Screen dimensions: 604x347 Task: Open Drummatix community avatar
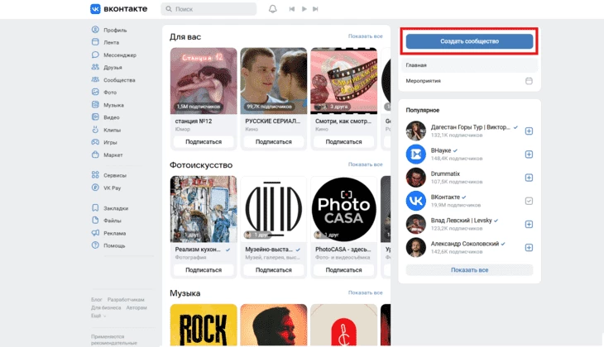[x=415, y=178]
